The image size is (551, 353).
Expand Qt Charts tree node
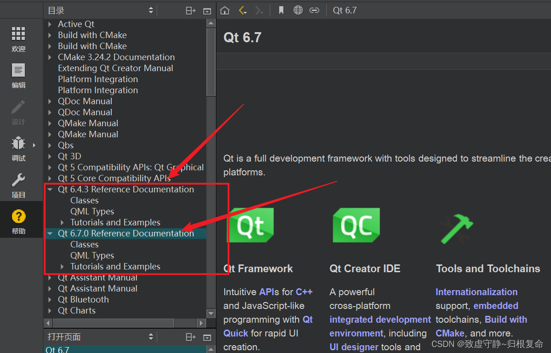pos(50,311)
